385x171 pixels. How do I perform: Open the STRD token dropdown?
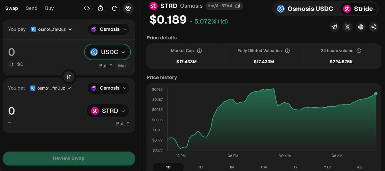point(108,111)
